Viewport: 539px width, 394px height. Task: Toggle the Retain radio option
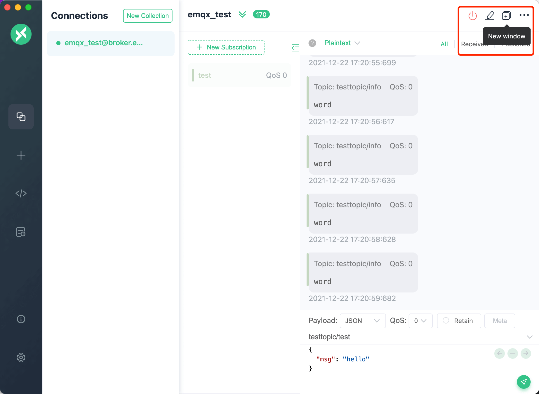coord(446,321)
